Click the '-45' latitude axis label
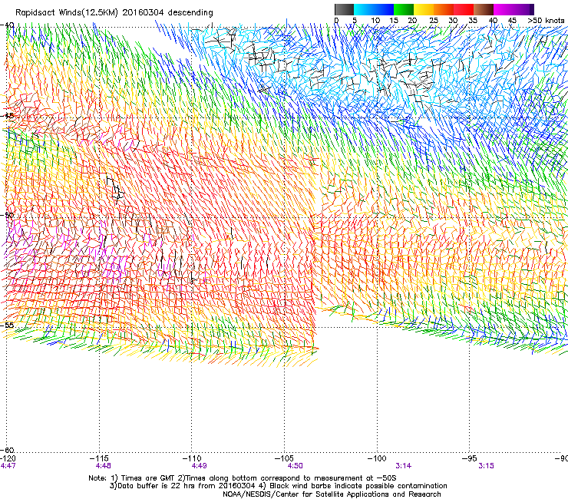This screenshot has width=568, height=499. (x=7, y=116)
